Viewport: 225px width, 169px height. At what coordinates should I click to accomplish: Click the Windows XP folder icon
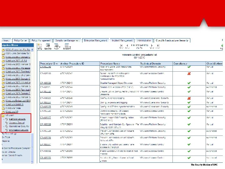coord(3,112)
